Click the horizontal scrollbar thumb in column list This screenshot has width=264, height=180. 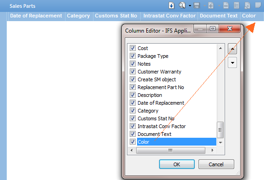(170, 150)
